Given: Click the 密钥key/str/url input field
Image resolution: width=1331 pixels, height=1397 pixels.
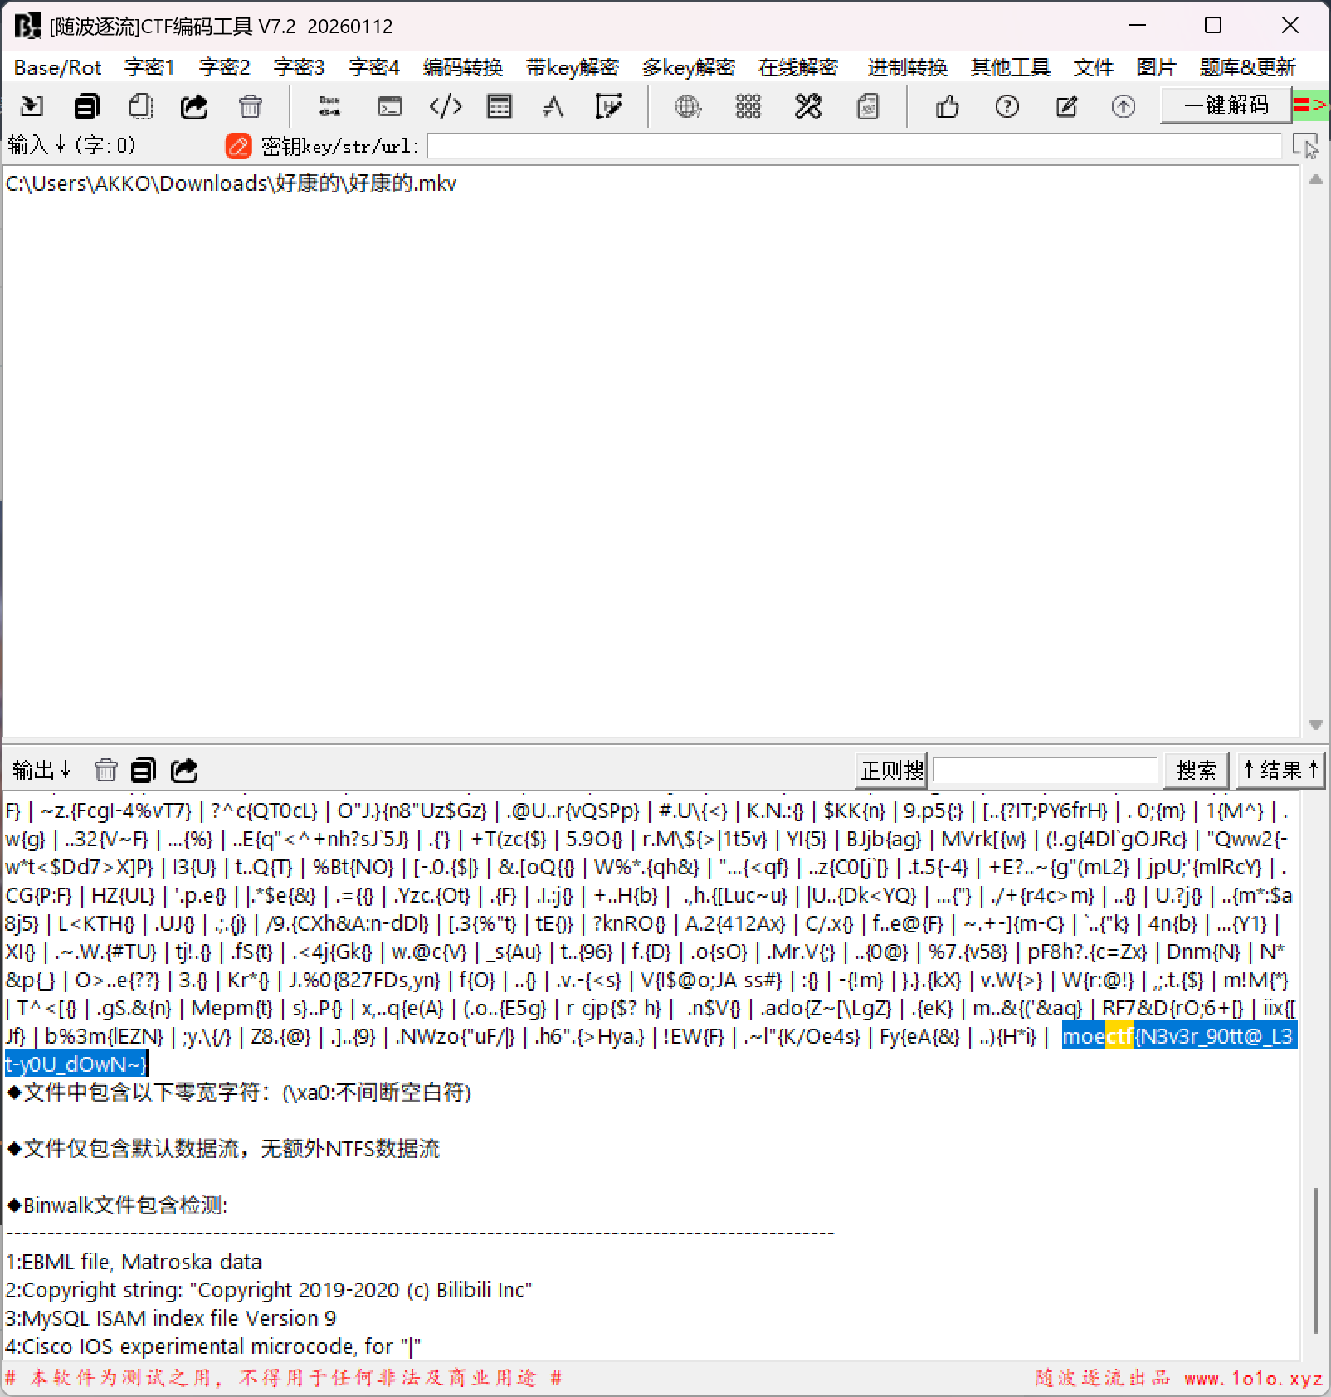Looking at the screenshot, I should pos(855,147).
